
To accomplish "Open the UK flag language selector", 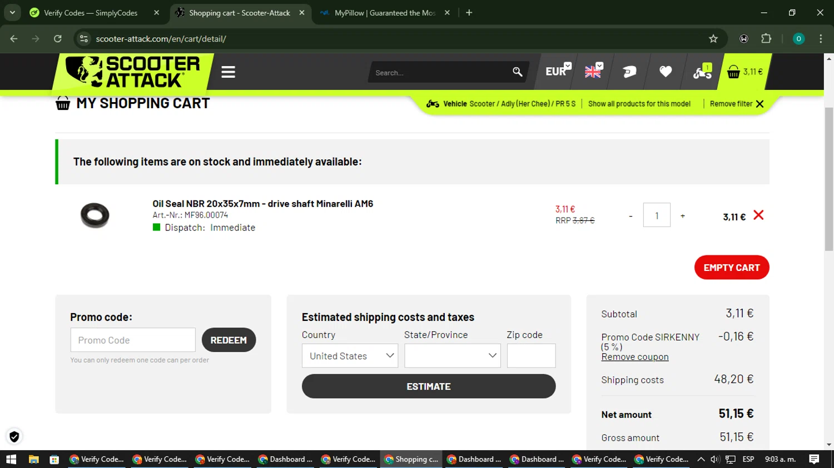I will tap(593, 71).
